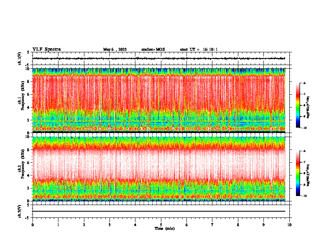Click the "4" kHz tick on the ch.2 frequency axis
The width and height of the screenshot is (326, 252).
(x=28, y=175)
